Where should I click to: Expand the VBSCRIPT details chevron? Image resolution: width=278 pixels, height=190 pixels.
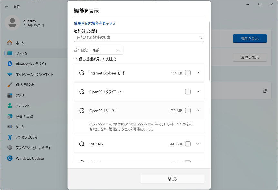(198, 144)
